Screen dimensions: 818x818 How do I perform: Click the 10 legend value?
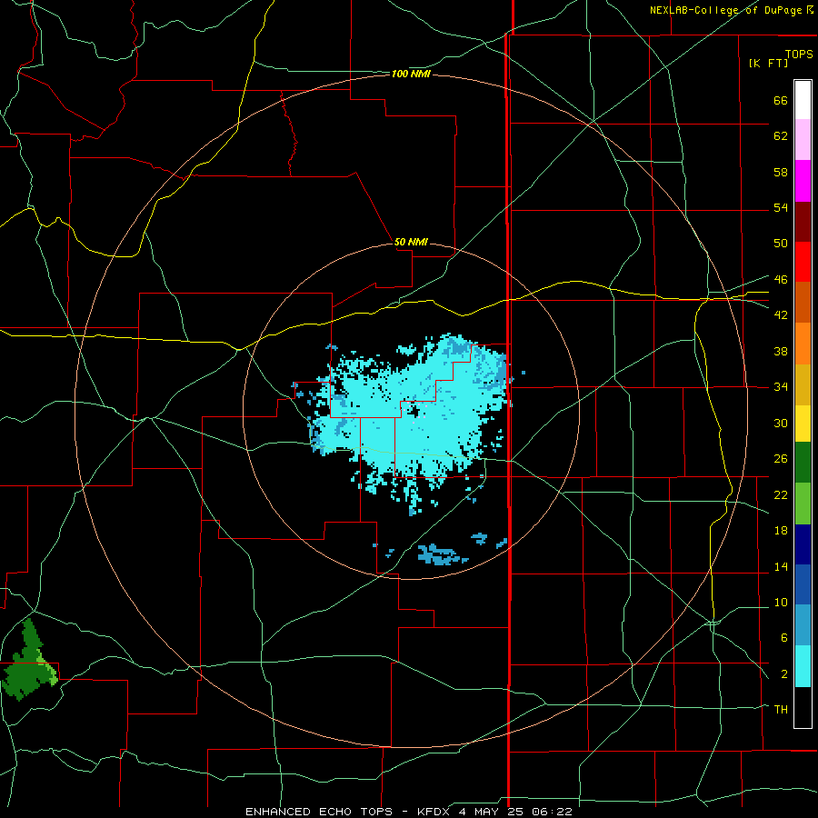pyautogui.click(x=781, y=603)
